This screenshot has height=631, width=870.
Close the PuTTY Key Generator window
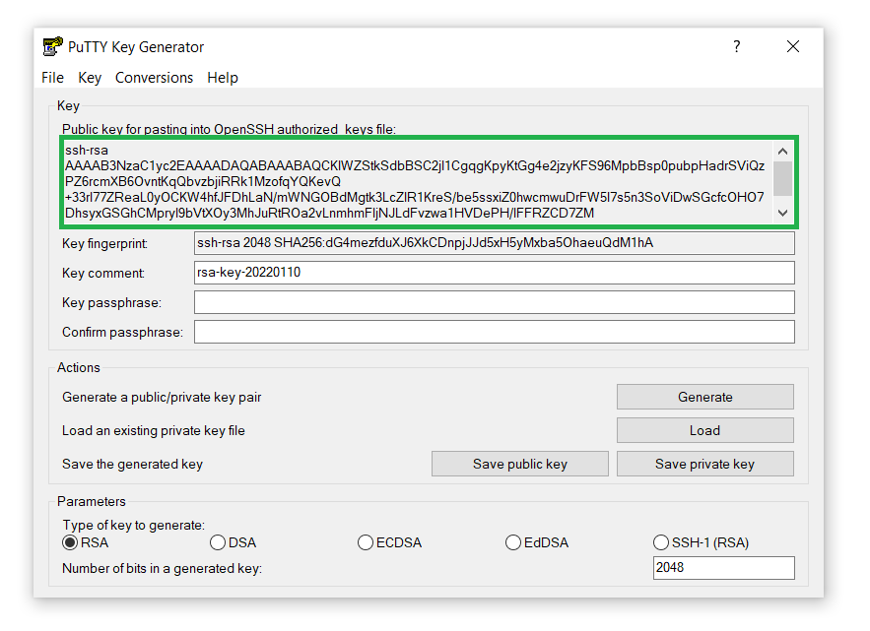click(793, 46)
